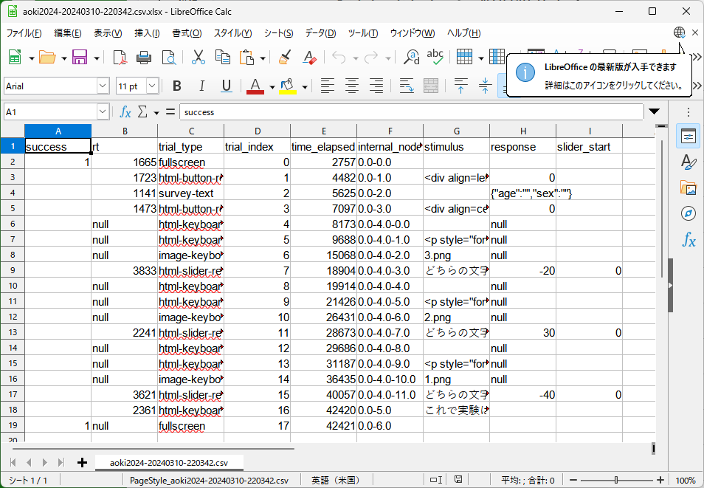
Task: Expand the formula bar arrow
Action: point(654,111)
